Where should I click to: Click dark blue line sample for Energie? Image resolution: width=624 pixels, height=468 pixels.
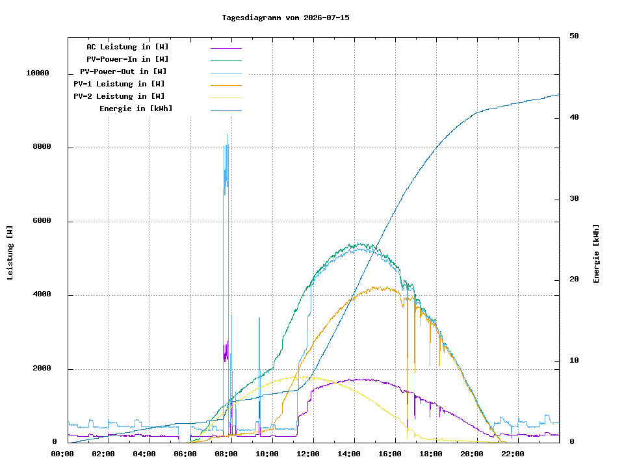[x=226, y=110]
